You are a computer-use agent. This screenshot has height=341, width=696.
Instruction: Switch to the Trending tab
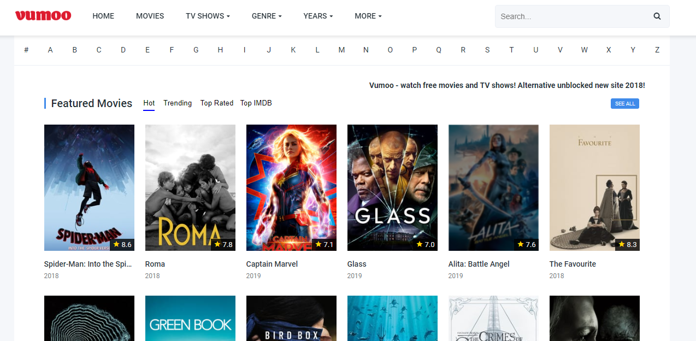click(178, 103)
